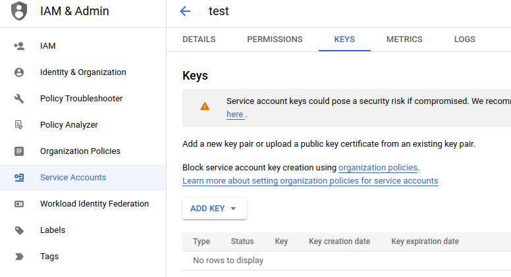The height and width of the screenshot is (277, 511).
Task: Switch to the METRICS tab
Action: (404, 39)
